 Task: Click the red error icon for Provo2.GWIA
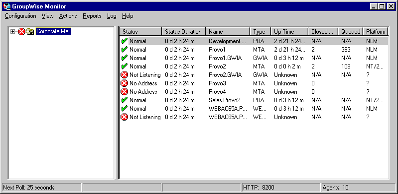[x=124, y=75]
